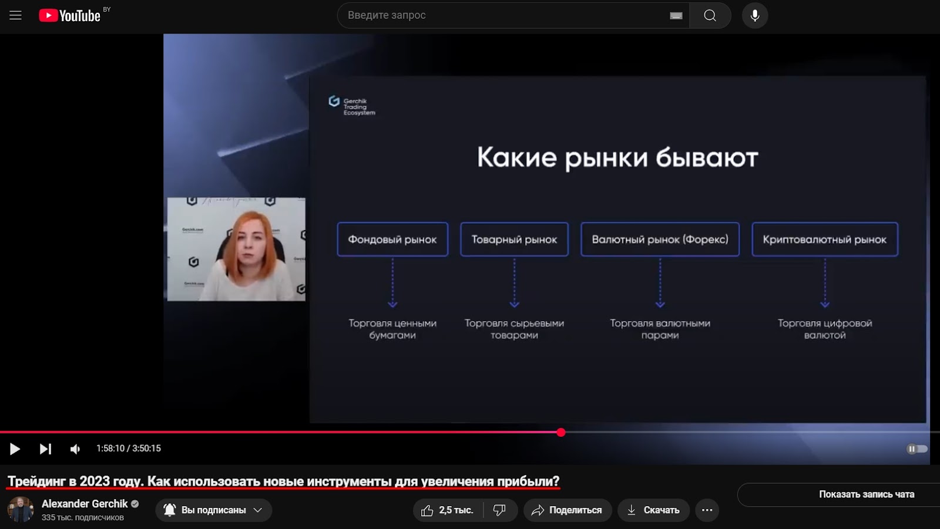Open the on-screen keyboard in search box

[x=676, y=16]
